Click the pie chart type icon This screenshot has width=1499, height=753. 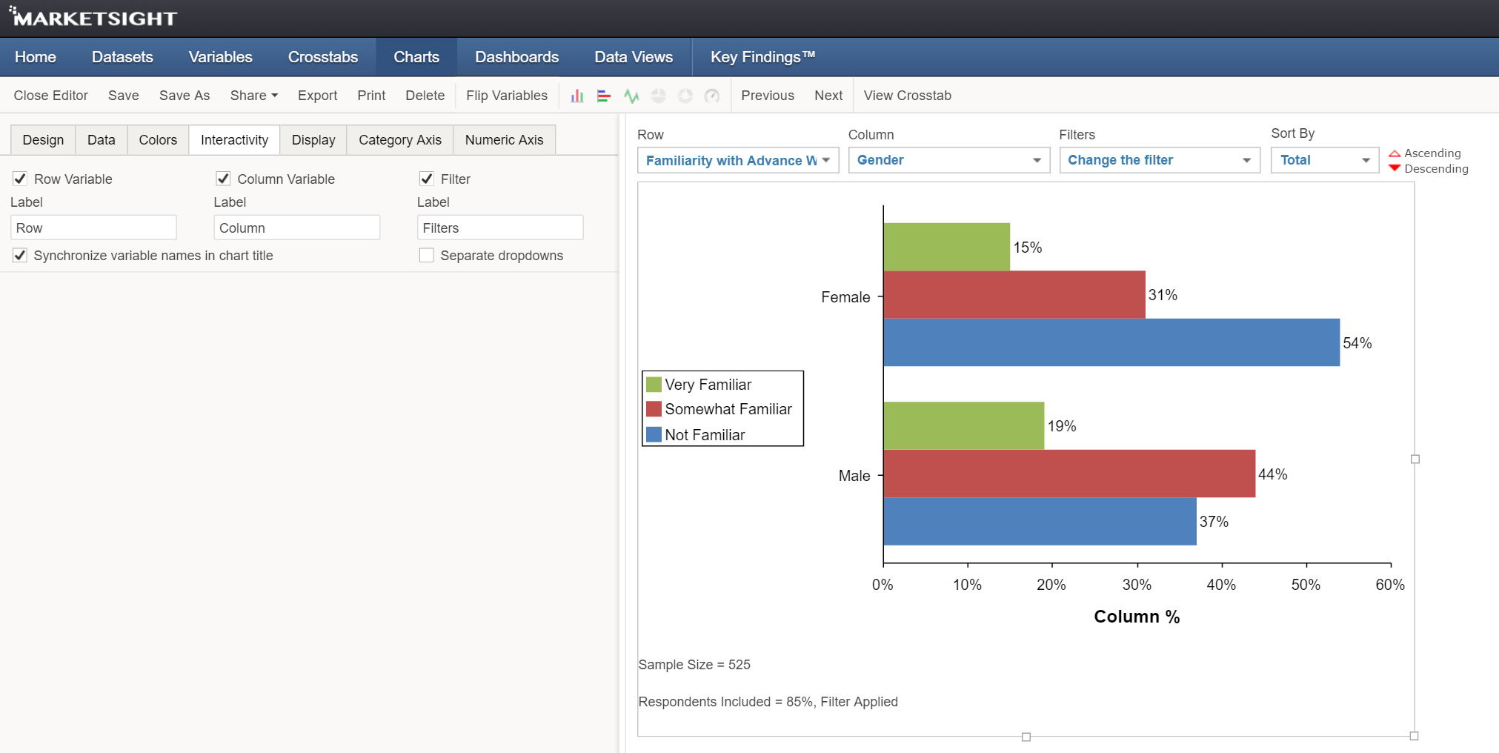pyautogui.click(x=658, y=96)
